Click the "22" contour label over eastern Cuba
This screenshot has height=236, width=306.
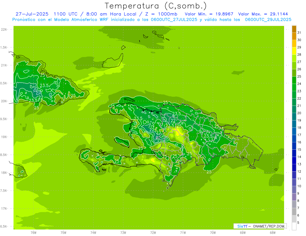pyautogui.click(x=41, y=97)
